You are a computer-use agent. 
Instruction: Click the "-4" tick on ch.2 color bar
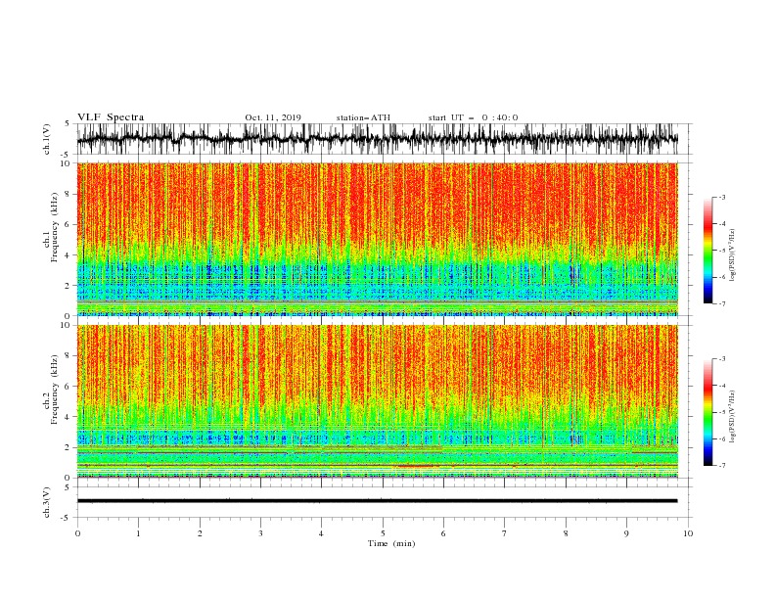click(x=721, y=386)
